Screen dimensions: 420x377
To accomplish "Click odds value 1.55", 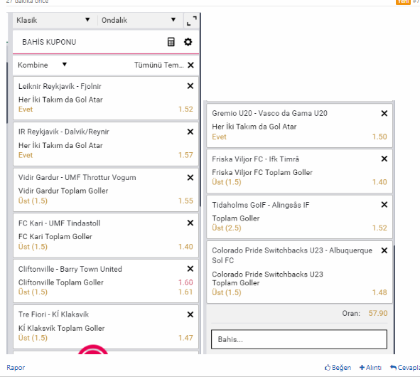I will (185, 201).
